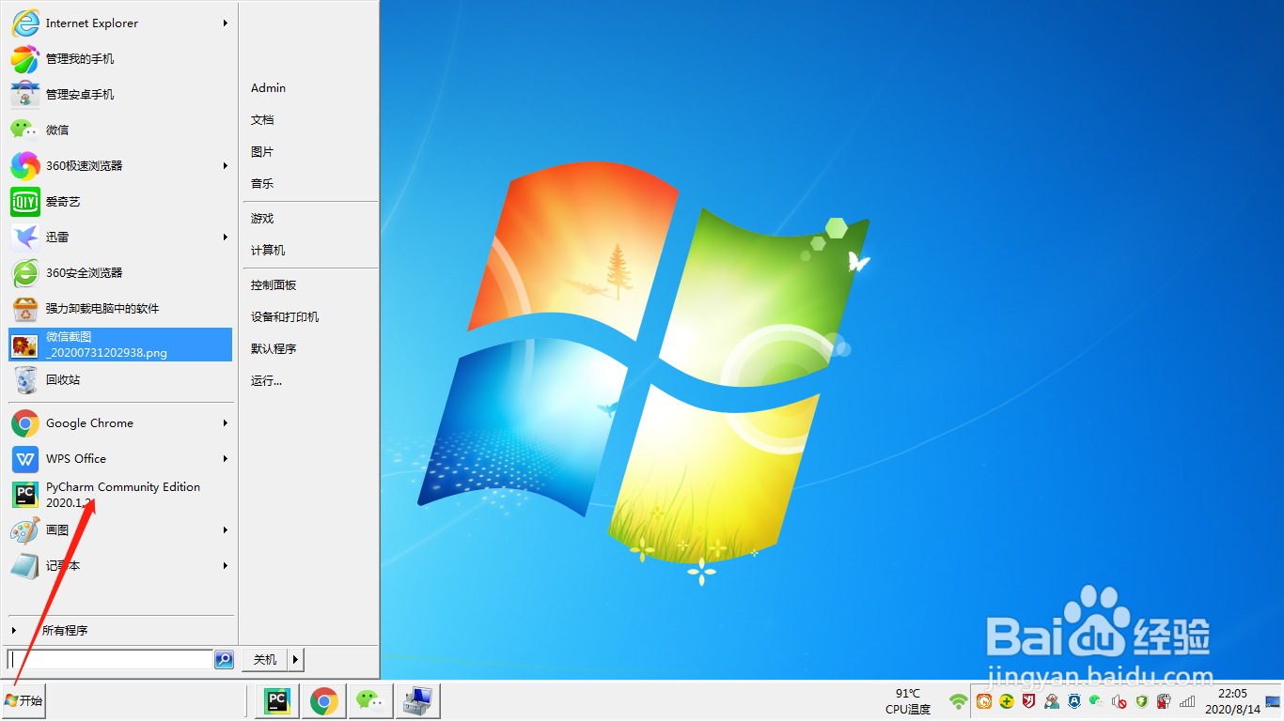Open 强力卸载电脑中的软件 uninstaller
Screen dimensions: 1284x721
pyautogui.click(x=120, y=308)
